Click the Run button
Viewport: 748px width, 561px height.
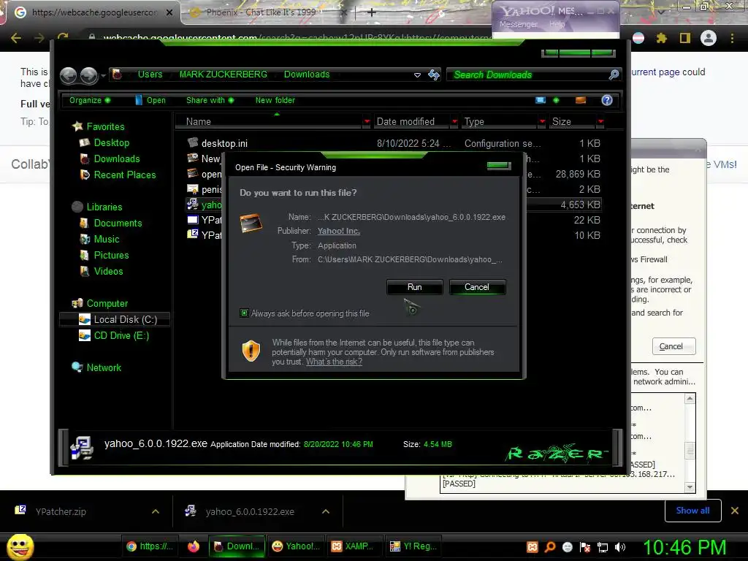tap(415, 286)
